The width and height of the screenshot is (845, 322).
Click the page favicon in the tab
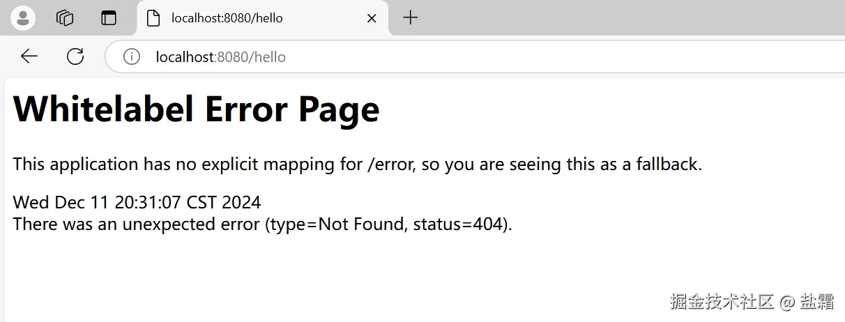click(153, 18)
